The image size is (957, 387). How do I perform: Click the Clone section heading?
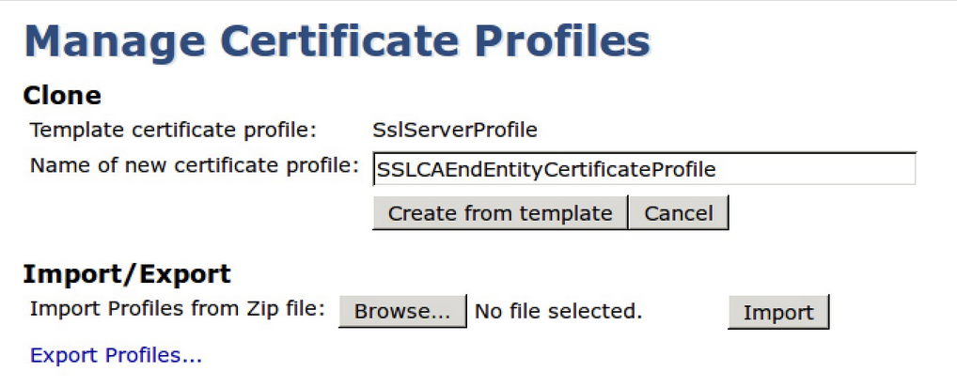[61, 95]
